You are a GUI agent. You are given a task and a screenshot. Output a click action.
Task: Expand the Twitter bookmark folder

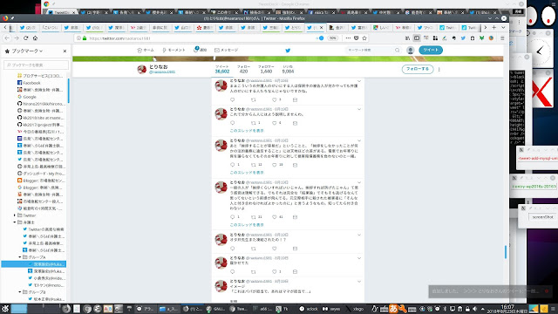coord(15,215)
